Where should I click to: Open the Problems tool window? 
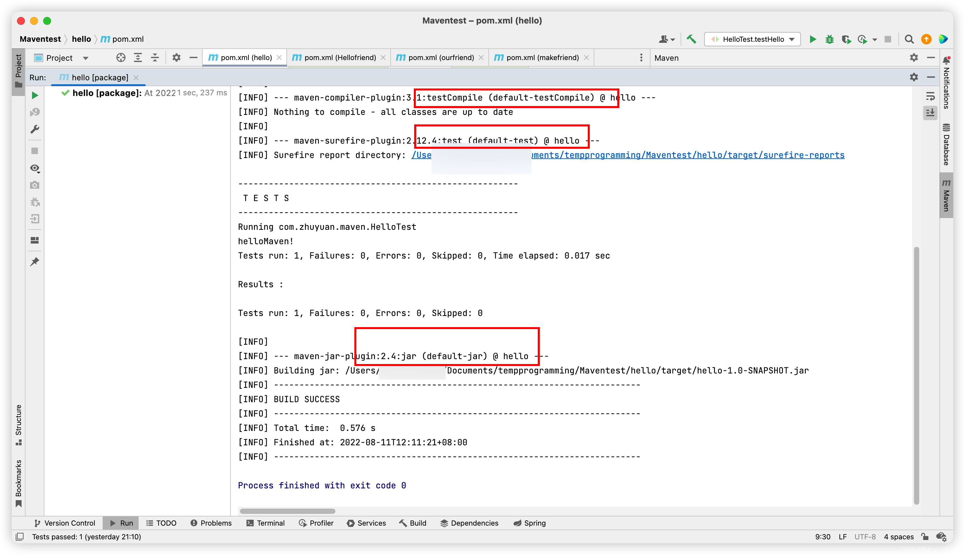click(211, 523)
